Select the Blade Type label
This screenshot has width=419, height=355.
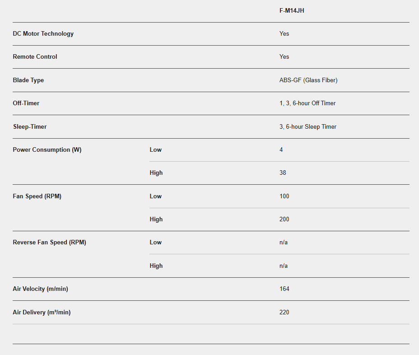tap(28, 80)
